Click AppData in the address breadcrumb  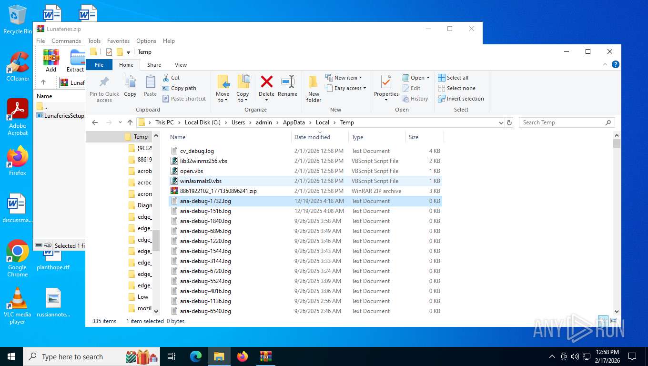pos(294,122)
